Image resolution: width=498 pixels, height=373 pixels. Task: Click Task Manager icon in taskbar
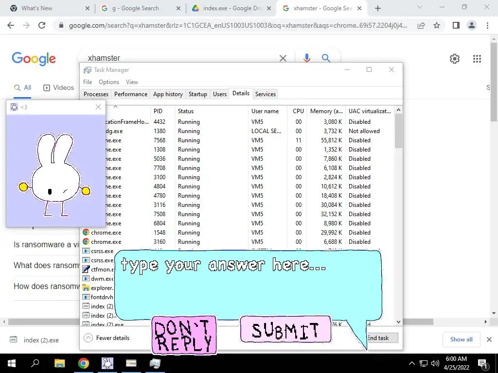[155, 363]
